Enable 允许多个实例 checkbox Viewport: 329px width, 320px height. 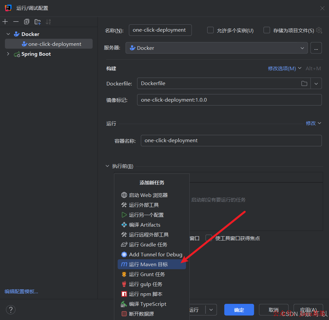[x=210, y=30]
